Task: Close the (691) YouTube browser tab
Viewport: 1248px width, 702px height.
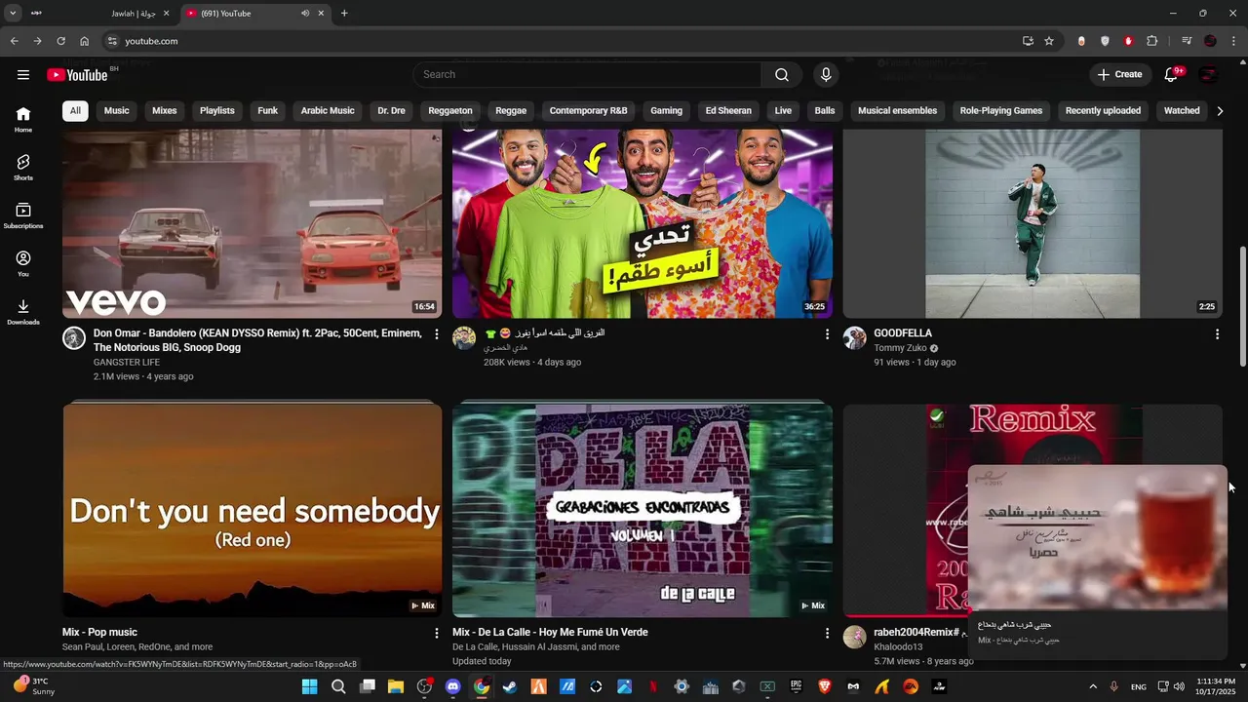Action: 323,14
